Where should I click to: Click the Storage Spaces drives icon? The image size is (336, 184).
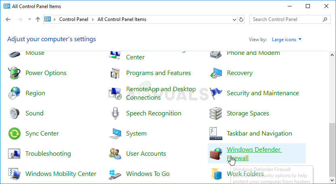(216, 113)
